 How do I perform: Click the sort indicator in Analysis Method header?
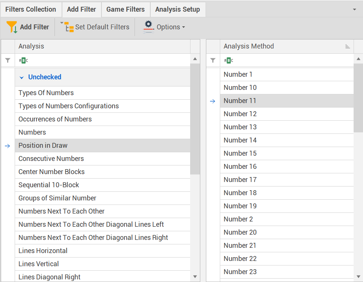coord(347,47)
